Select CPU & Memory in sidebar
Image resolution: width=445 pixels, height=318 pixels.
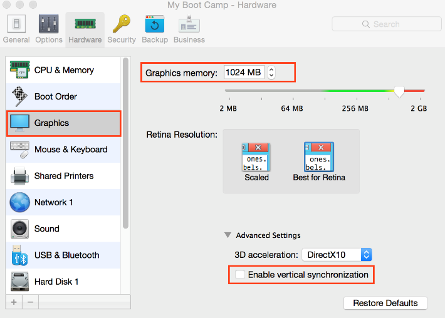pos(64,70)
